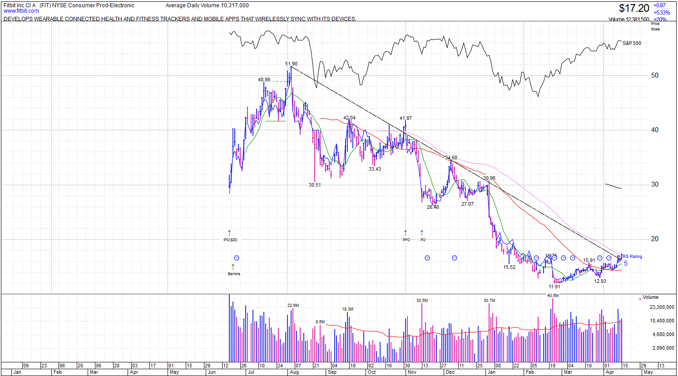Click the 30.51 low price label
Viewport: 678px width, 376px height.
pos(315,185)
